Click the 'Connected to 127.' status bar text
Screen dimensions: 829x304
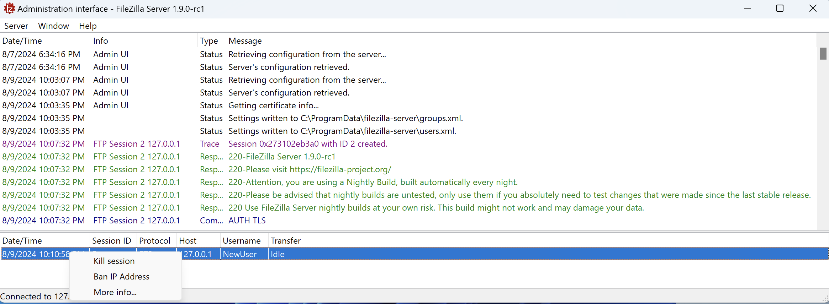pos(35,297)
